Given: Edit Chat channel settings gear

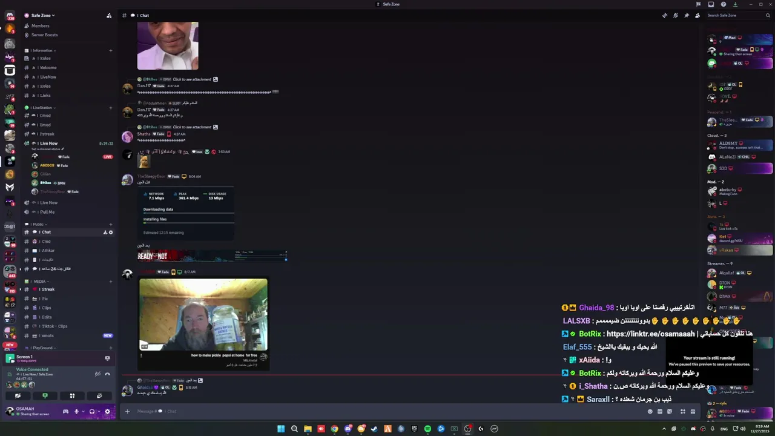Looking at the screenshot, I should click(x=110, y=232).
